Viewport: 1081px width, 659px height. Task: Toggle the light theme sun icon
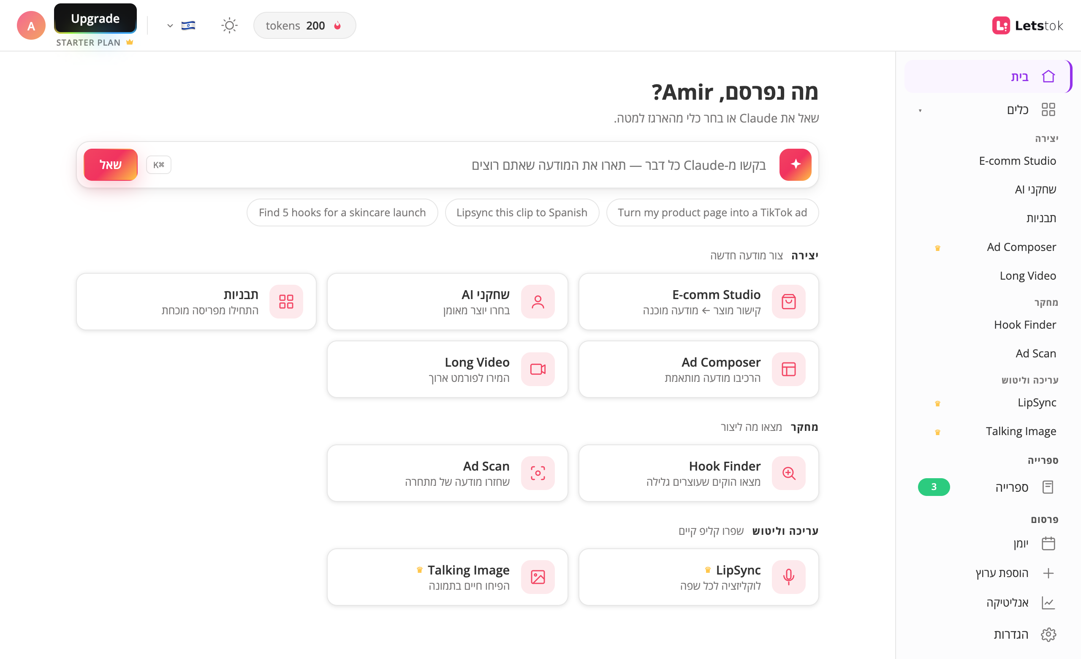229,25
